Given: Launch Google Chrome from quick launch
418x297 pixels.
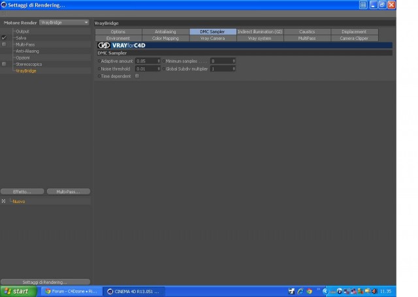Looking at the screenshot, I should tap(309, 291).
